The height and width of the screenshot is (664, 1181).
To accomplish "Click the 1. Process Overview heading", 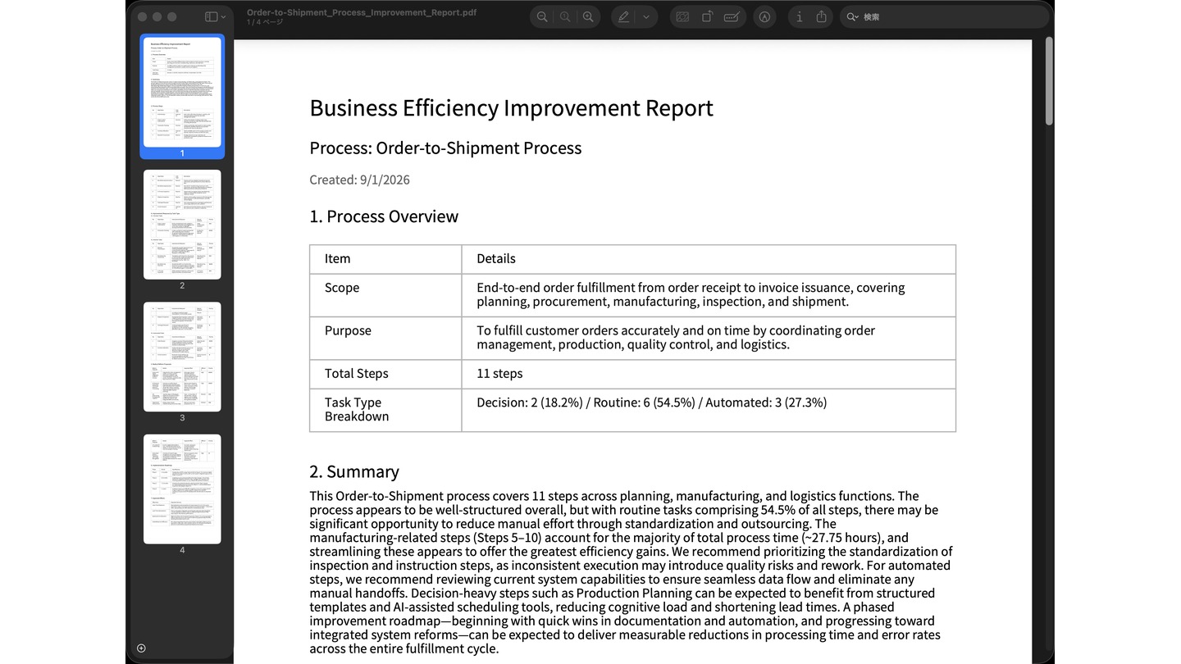I will 384,216.
